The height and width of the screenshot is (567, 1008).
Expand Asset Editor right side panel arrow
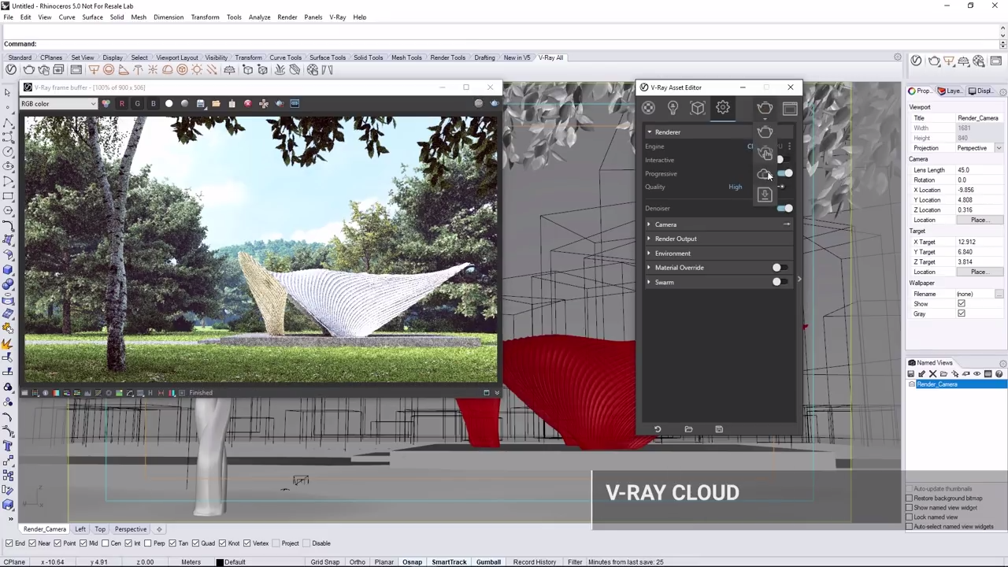(x=799, y=279)
